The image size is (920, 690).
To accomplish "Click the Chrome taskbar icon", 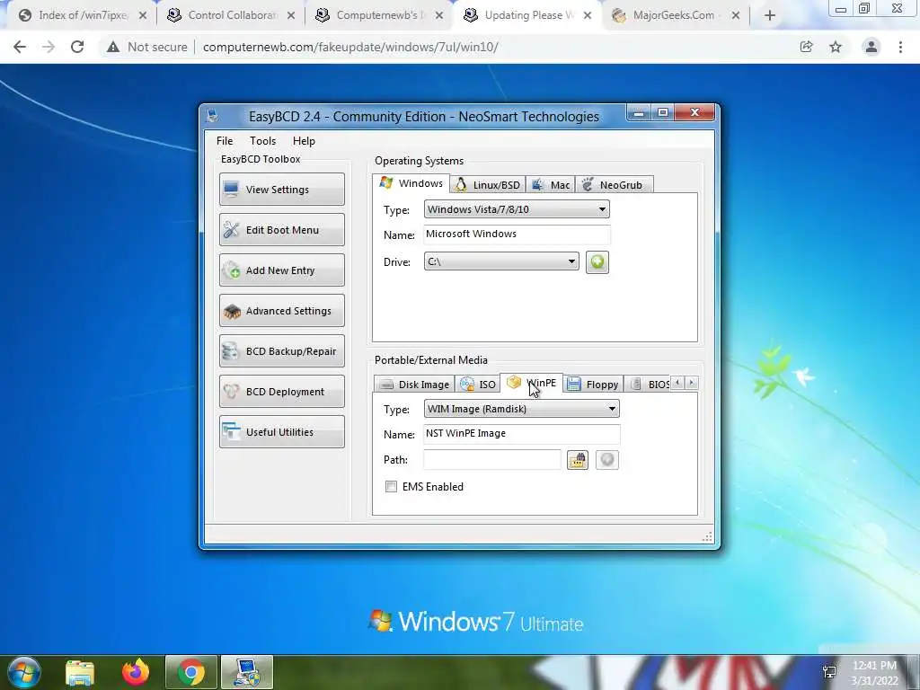I will click(191, 672).
